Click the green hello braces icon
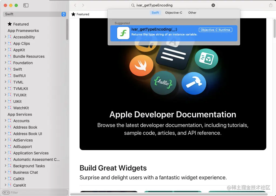276x196 pixels. point(163,83)
